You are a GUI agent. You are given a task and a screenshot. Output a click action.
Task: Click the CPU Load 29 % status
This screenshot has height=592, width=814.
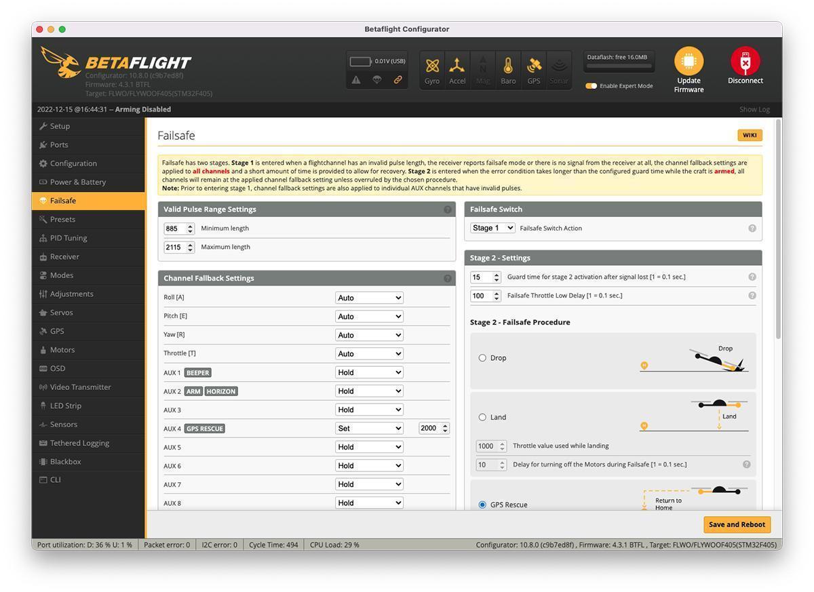pos(334,545)
